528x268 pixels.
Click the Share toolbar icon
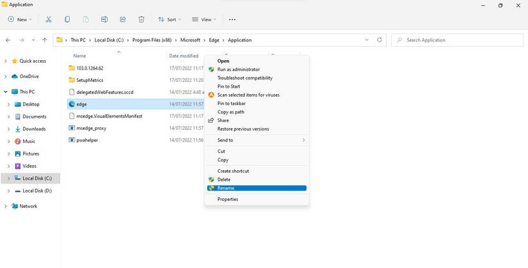(123, 20)
